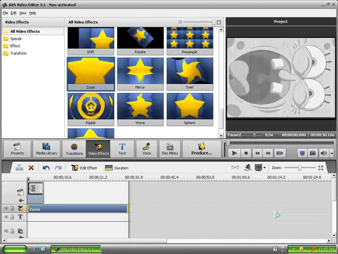Click the greyed redo arrow

tap(58, 168)
